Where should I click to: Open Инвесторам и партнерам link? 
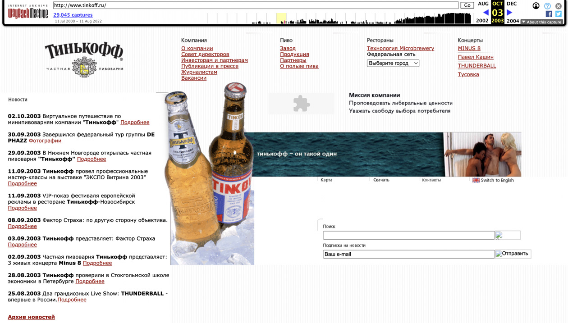(215, 60)
